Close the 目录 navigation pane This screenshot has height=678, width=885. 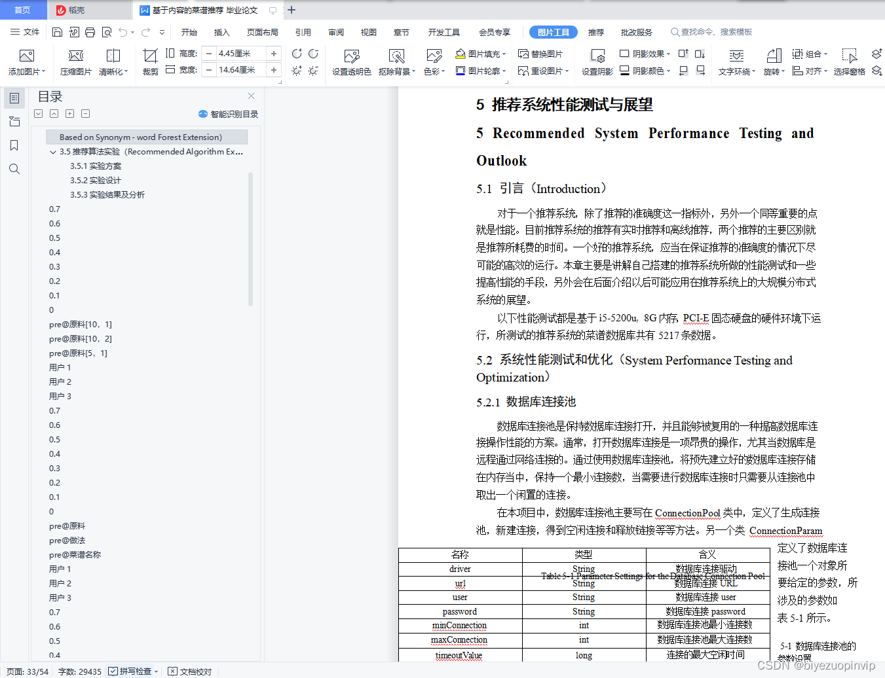[251, 96]
